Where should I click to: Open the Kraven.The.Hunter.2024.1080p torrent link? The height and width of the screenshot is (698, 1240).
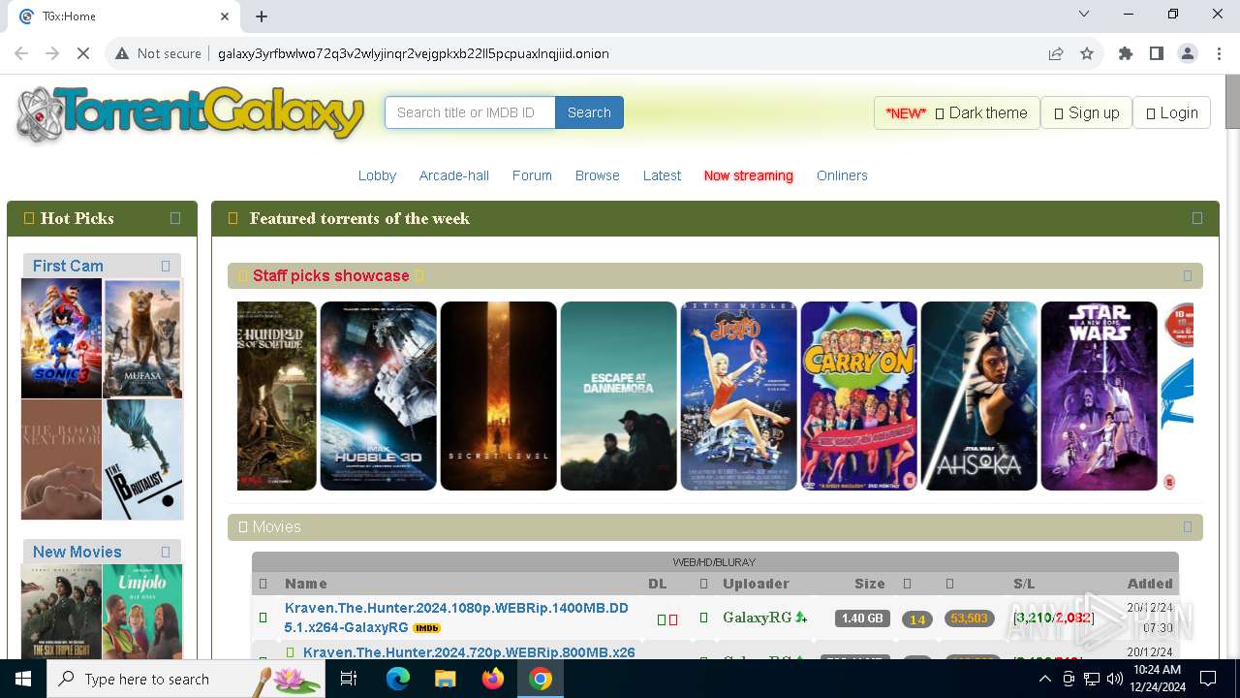pyautogui.click(x=456, y=618)
